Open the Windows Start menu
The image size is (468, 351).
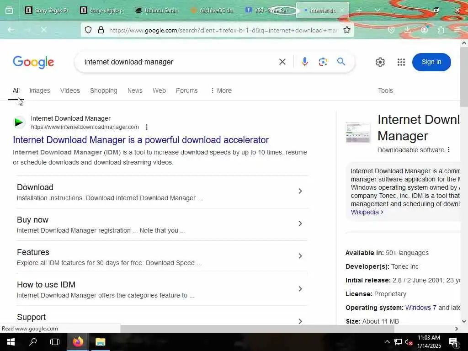(11, 342)
